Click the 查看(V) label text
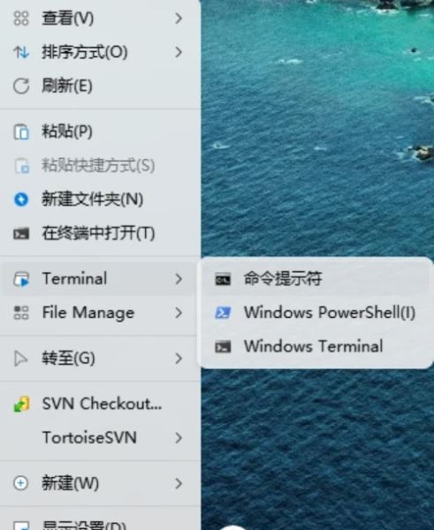 point(67,19)
